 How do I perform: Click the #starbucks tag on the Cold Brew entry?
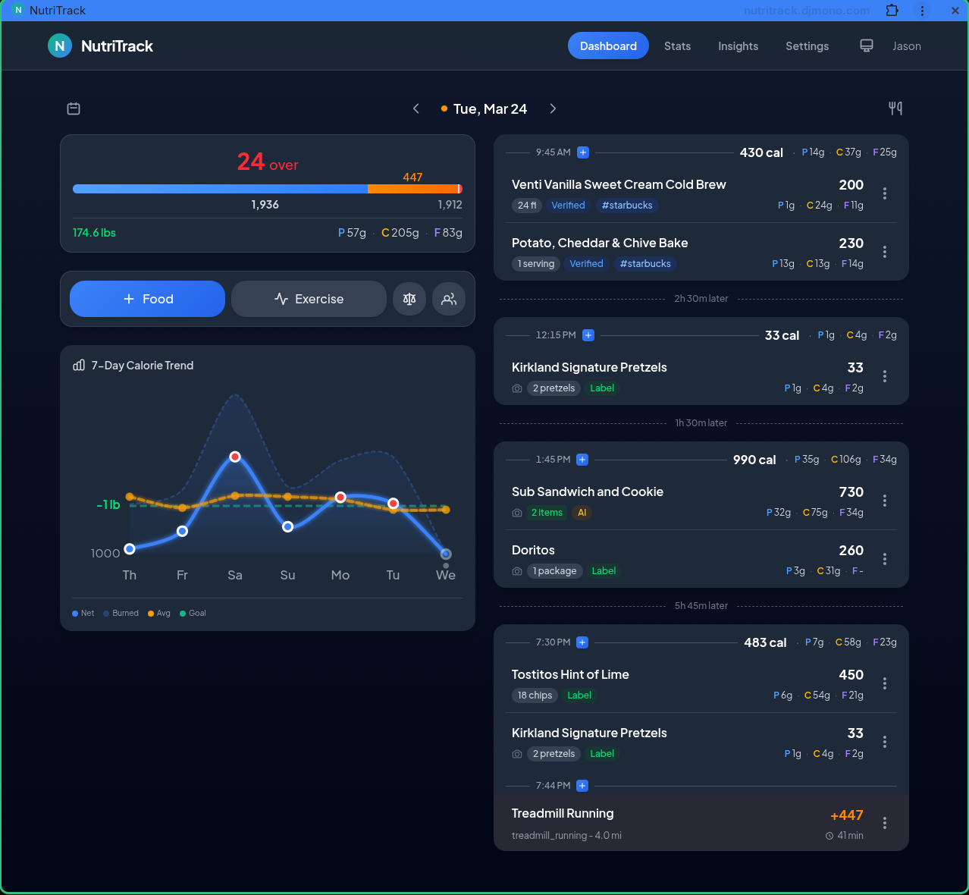[627, 205]
